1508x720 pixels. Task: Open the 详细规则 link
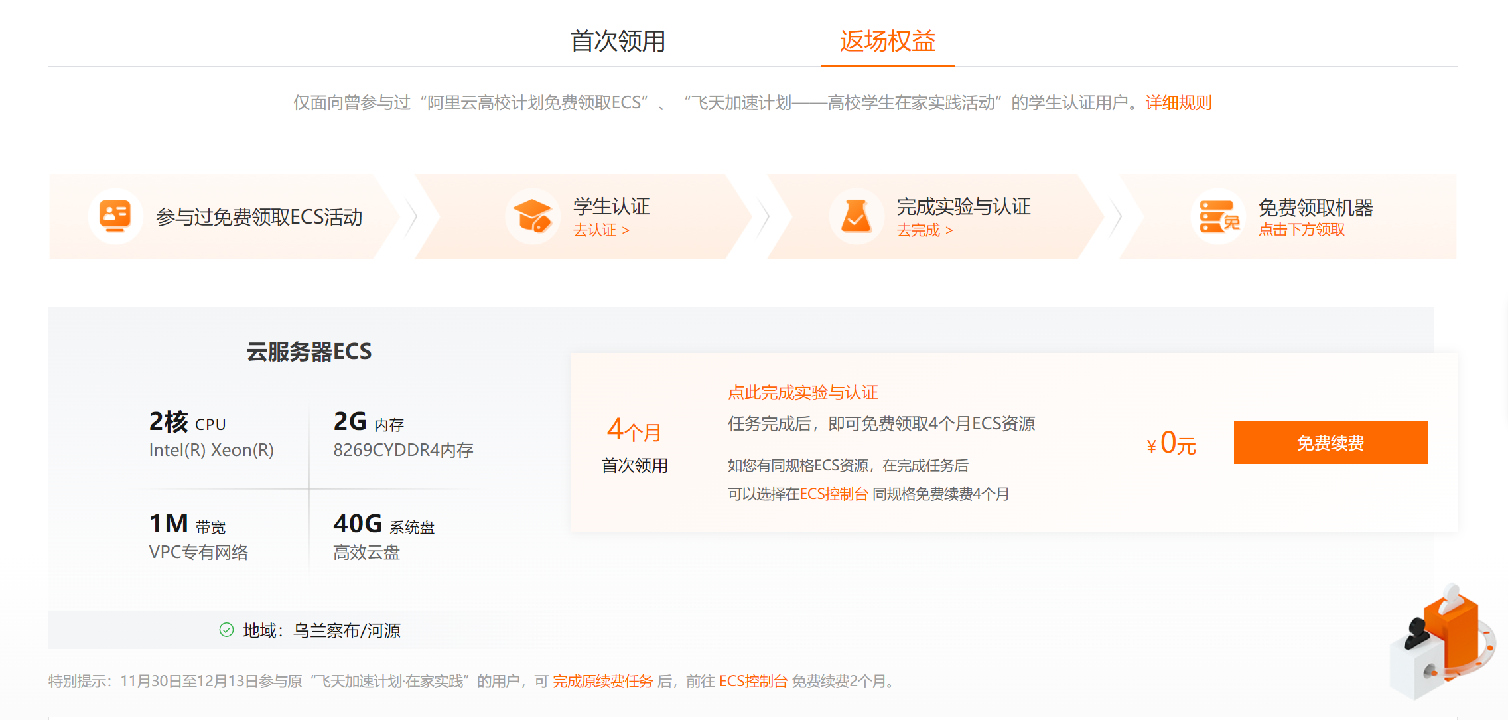1178,103
